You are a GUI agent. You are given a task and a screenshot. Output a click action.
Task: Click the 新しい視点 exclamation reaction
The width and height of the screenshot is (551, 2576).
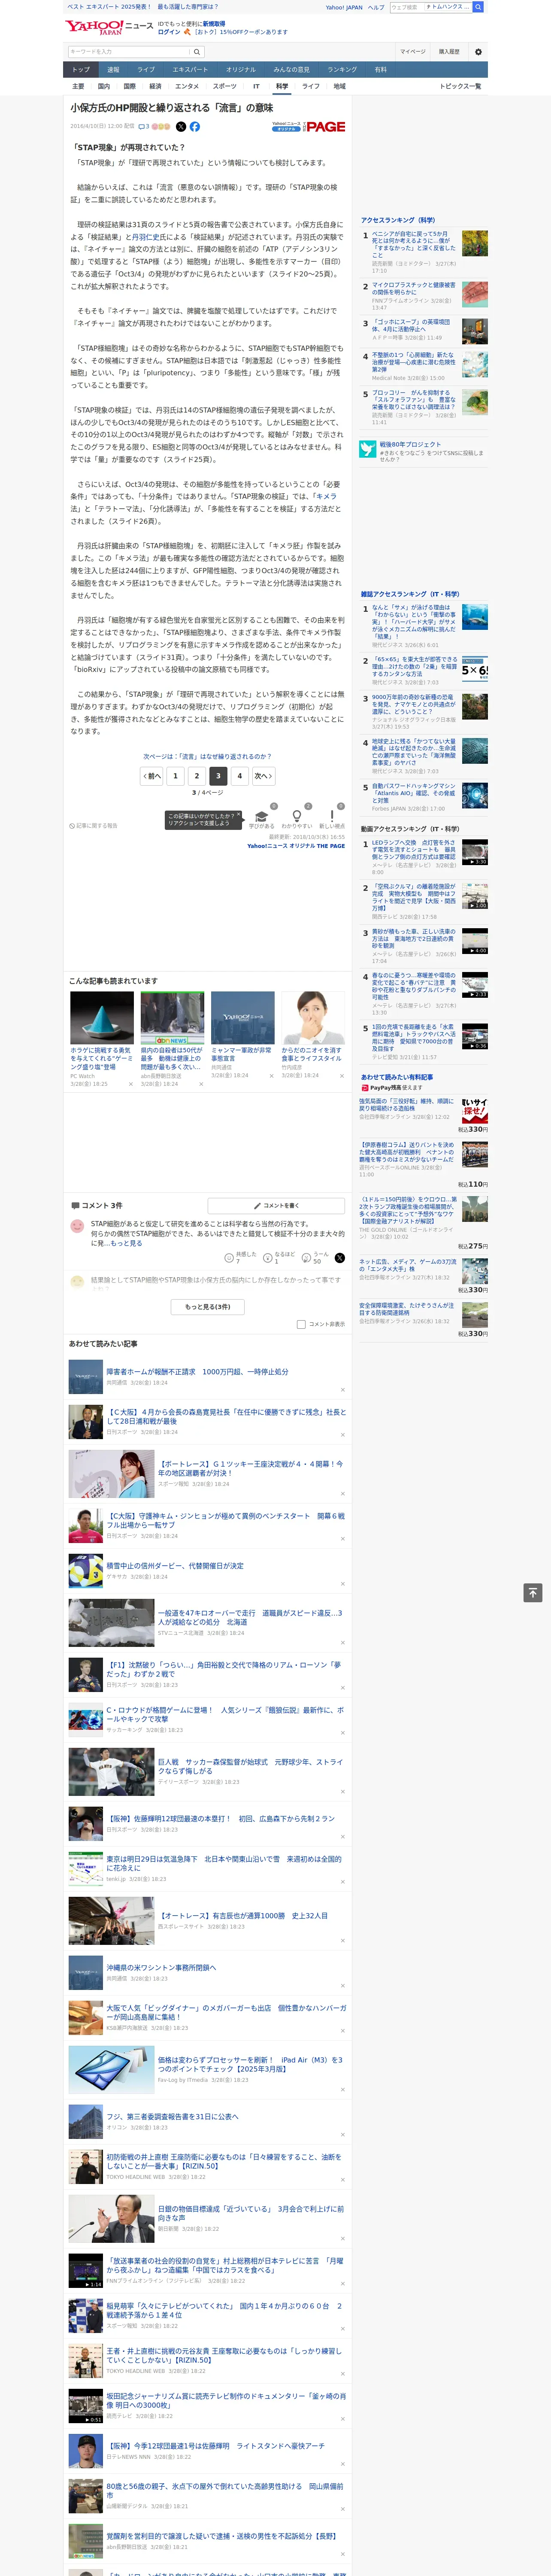click(332, 816)
